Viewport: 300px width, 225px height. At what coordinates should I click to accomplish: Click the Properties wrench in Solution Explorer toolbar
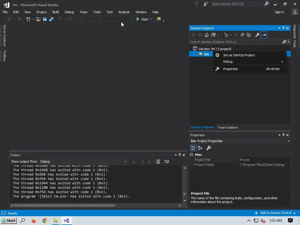tap(257, 35)
